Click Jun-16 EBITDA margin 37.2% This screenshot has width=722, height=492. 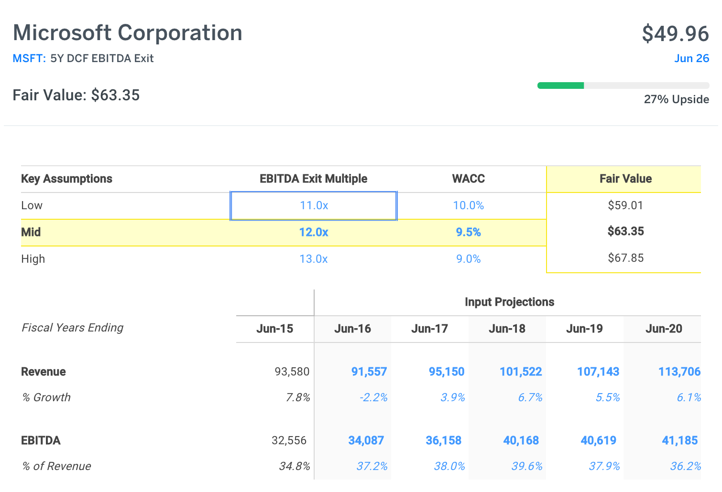point(372,467)
